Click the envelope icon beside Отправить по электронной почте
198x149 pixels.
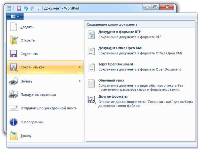click(14, 108)
